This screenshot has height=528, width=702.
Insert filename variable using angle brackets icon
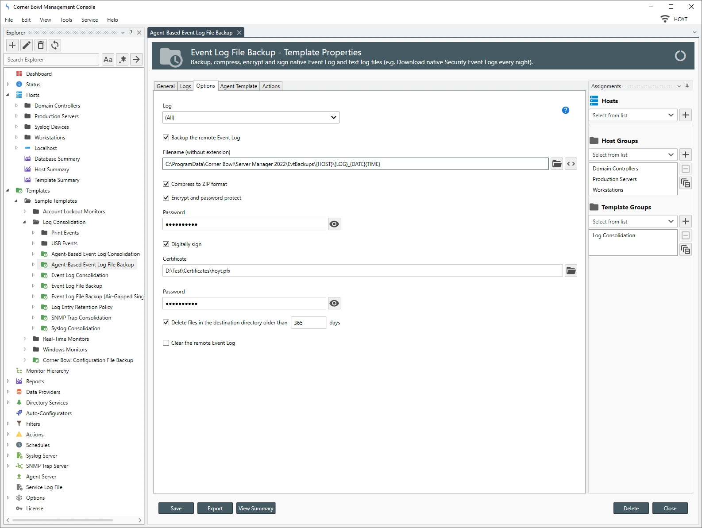point(571,164)
